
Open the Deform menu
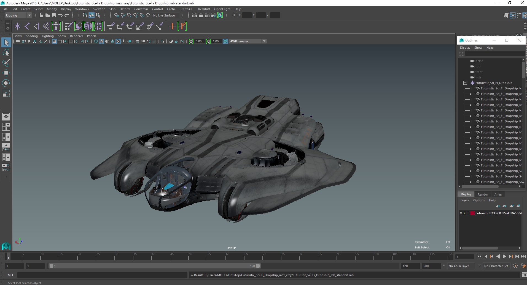(125, 9)
